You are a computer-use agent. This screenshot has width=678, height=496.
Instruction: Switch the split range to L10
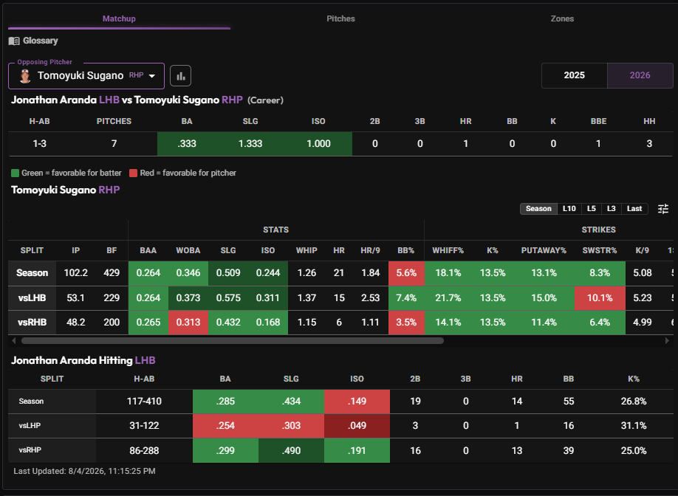[x=569, y=209]
